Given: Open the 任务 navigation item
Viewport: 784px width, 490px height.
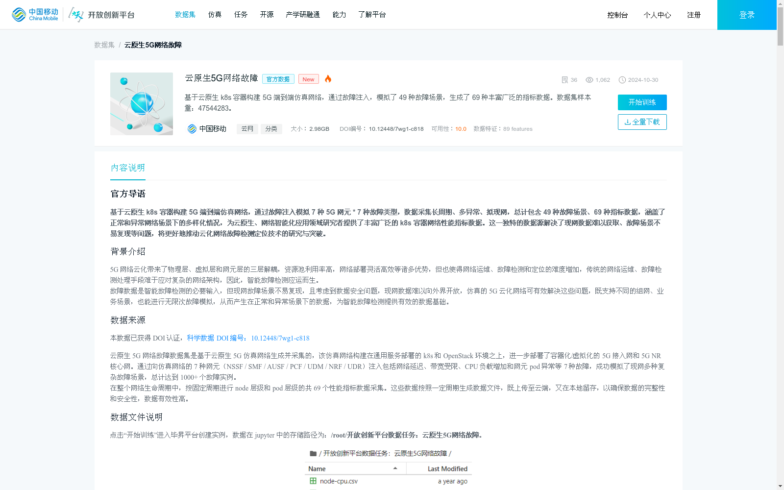Looking at the screenshot, I should tap(241, 15).
